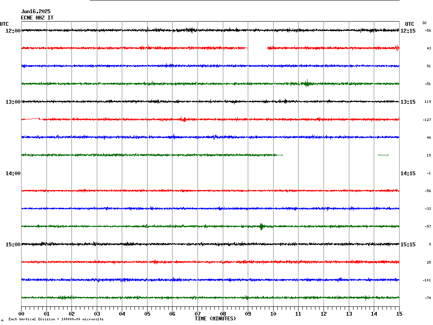
Task: Select the 12:15 time label
Action: 408,30
